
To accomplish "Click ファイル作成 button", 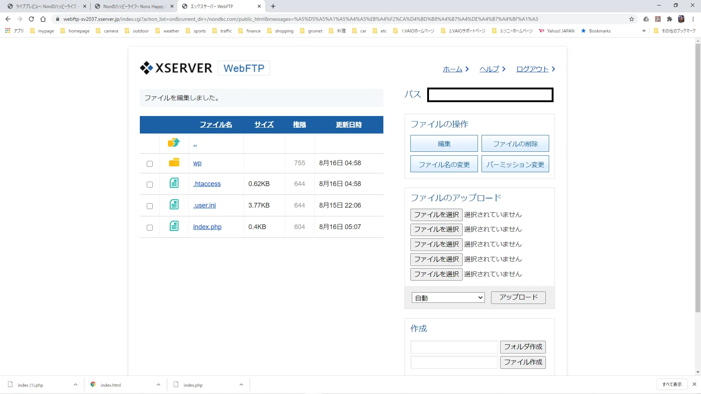I will [523, 362].
